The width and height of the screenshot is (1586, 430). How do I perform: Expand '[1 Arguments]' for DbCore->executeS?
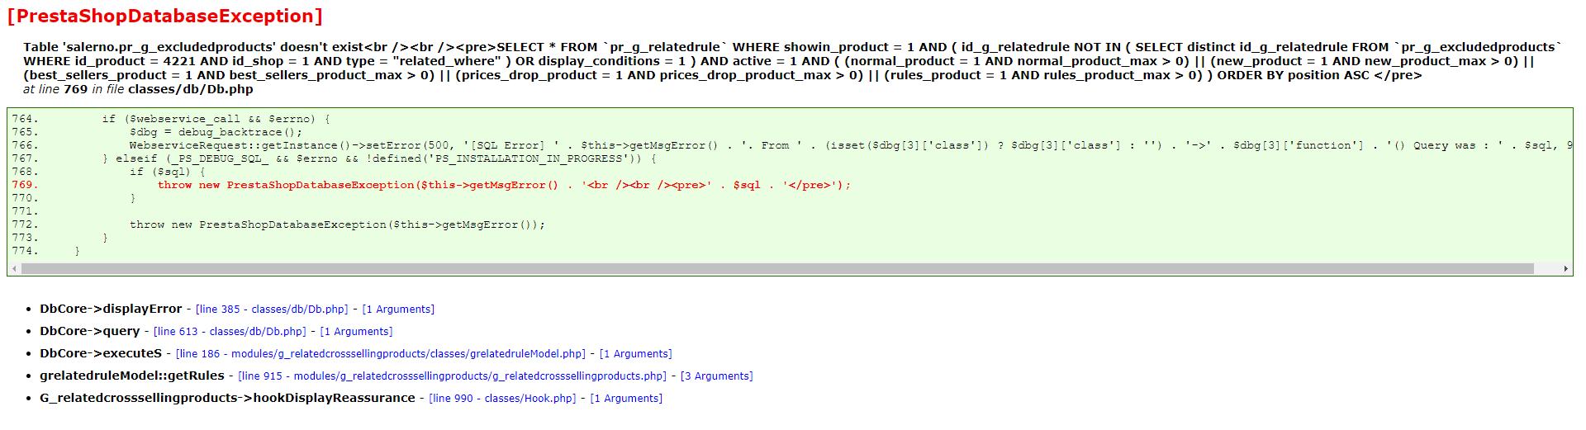click(x=635, y=354)
